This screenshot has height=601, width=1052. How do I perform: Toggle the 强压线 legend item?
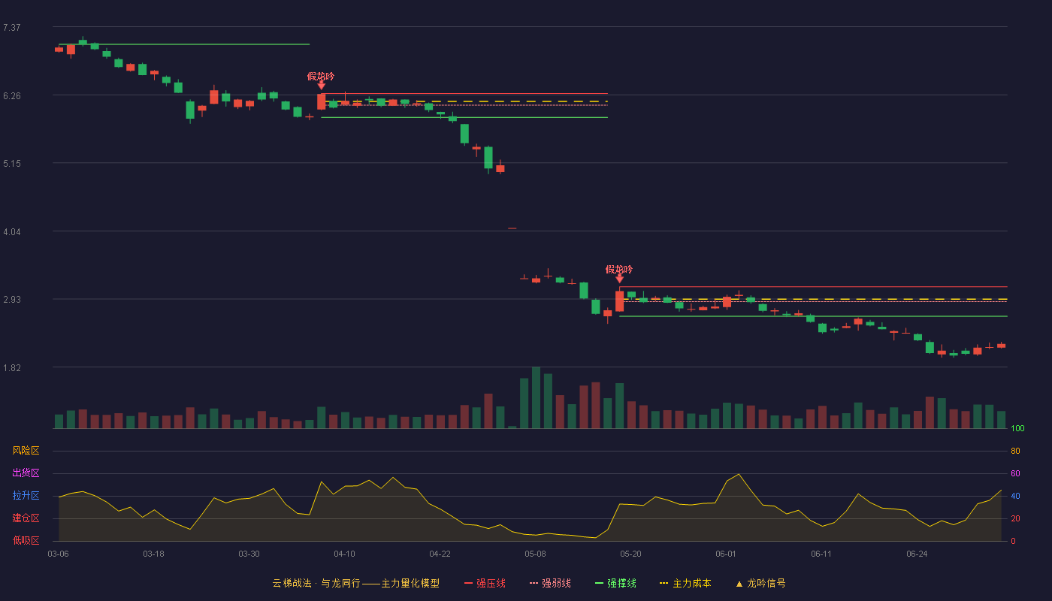point(485,583)
